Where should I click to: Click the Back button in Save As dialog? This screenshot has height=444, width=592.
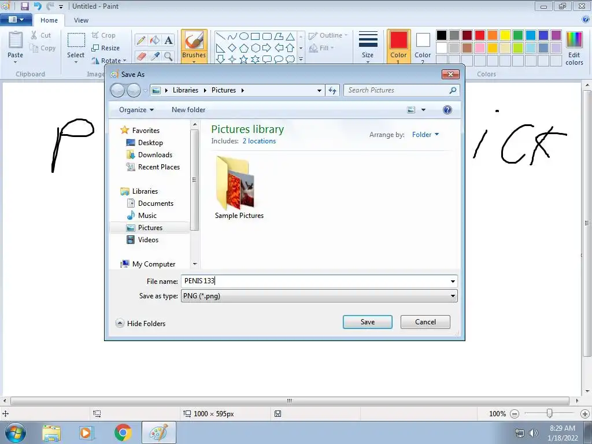pos(117,90)
